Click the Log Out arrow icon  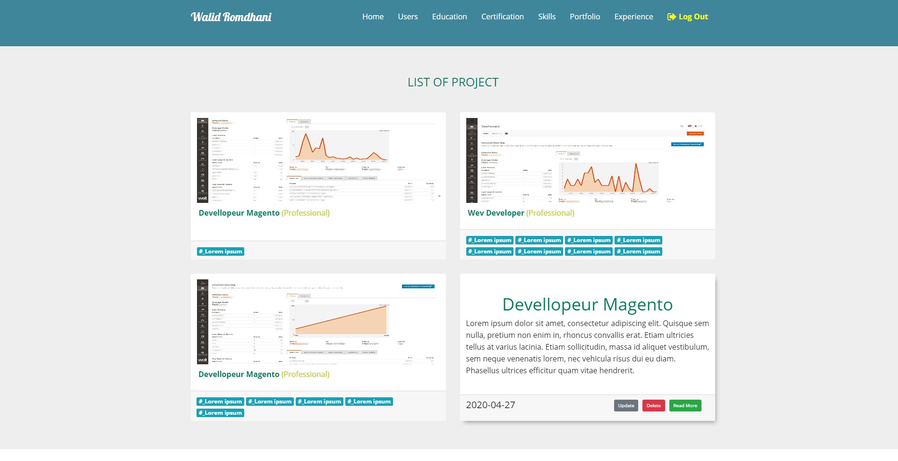click(671, 17)
